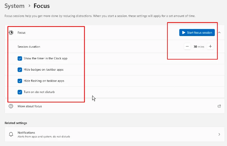Start focus session
227x146 pixels.
pyautogui.click(x=197, y=33)
